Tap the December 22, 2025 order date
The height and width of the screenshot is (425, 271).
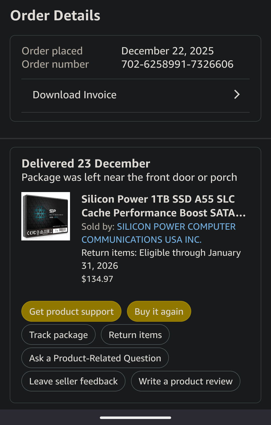tap(167, 51)
